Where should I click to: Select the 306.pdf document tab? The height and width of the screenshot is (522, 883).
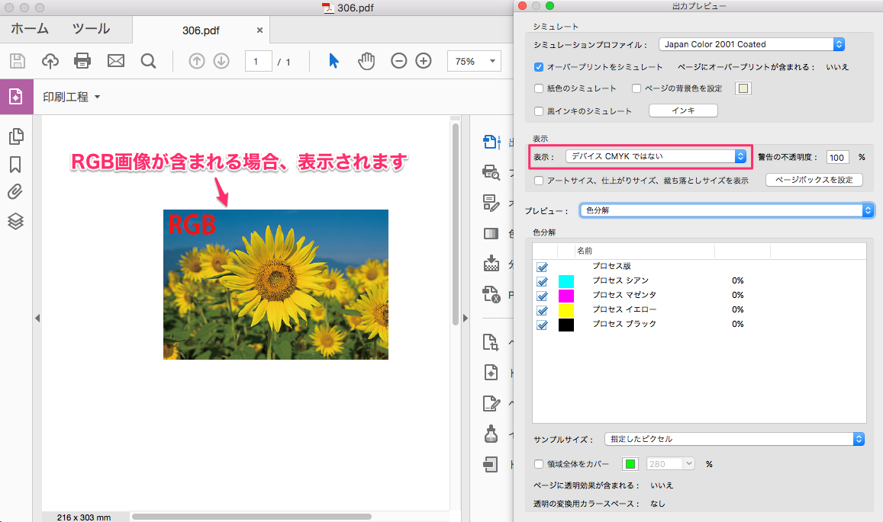point(201,30)
